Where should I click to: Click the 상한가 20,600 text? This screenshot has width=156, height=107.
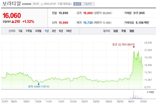[103, 13]
